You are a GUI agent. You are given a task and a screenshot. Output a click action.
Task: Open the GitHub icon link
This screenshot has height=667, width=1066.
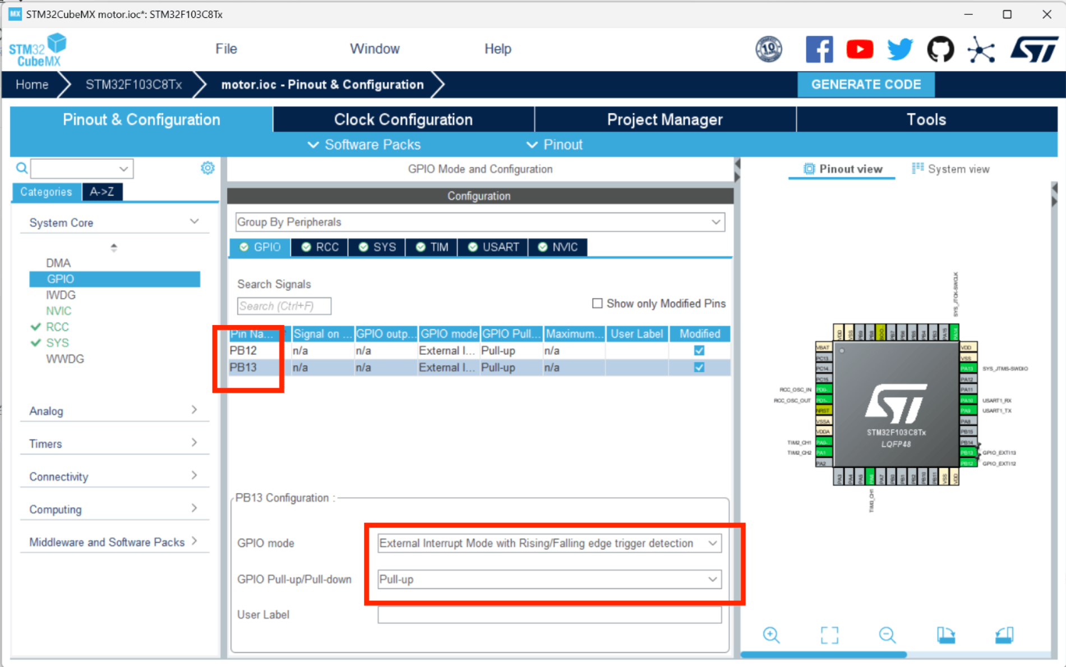[x=940, y=49]
